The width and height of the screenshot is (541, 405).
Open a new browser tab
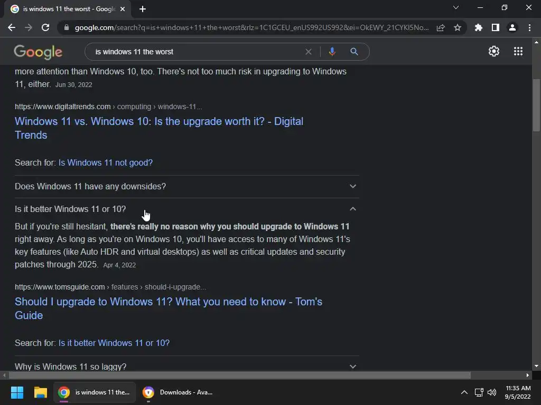click(x=143, y=9)
